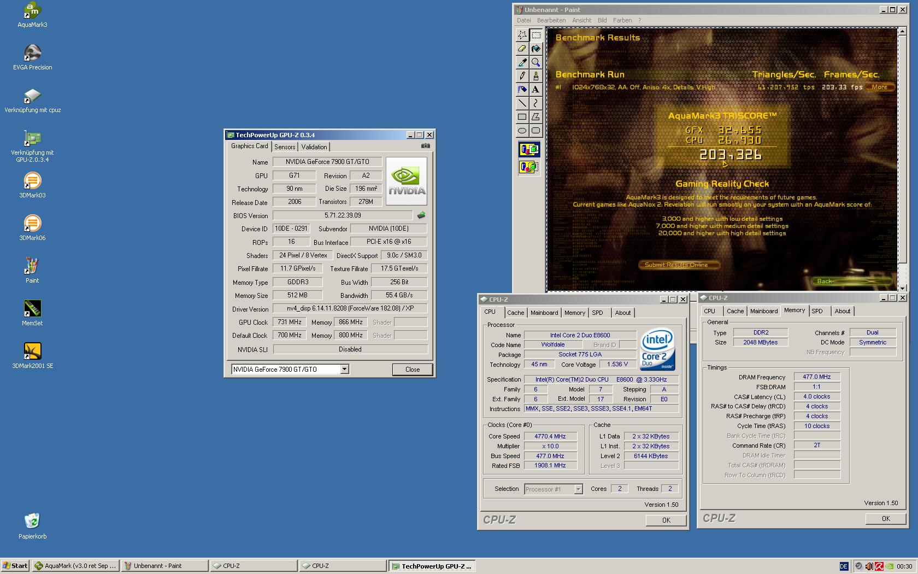
Task: Activate the Magnifier tool in Paint
Action: 536,62
